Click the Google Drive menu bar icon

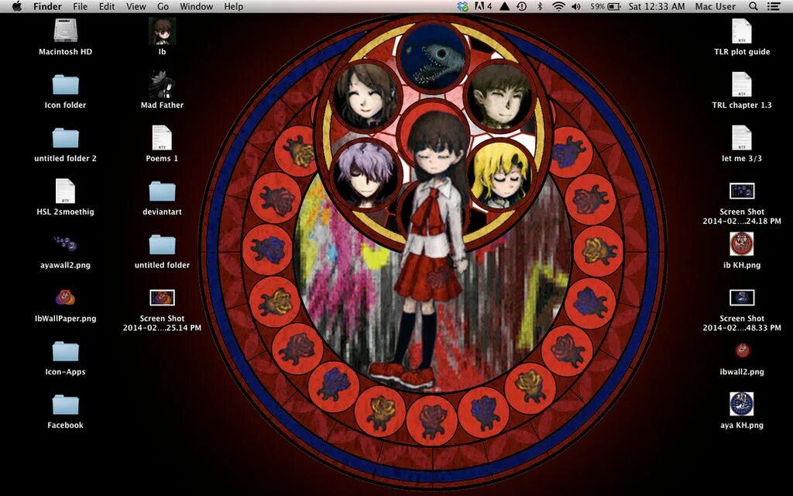[504, 6]
